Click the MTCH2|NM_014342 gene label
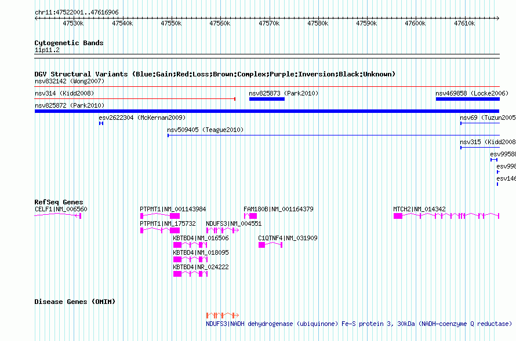516x341 pixels. pyautogui.click(x=419, y=209)
